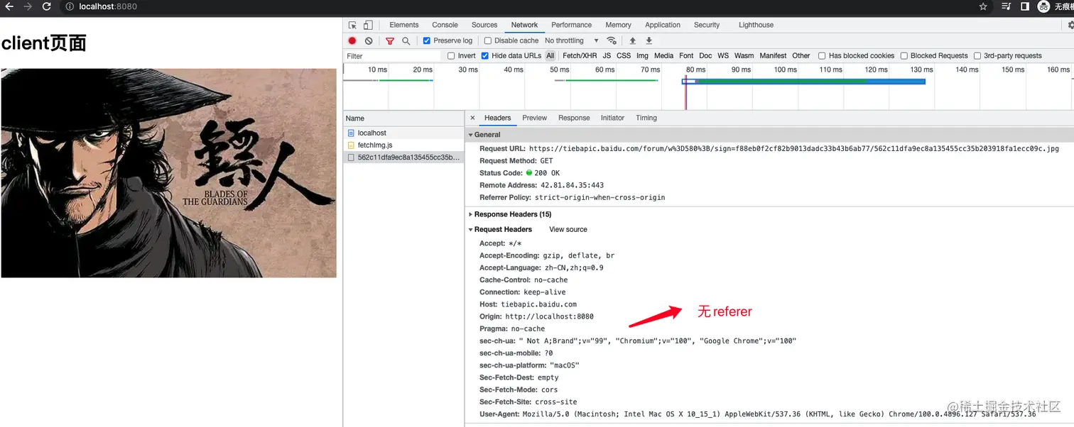1074x427 pixels.
Task: Filter requests by Media type
Action: tap(663, 55)
